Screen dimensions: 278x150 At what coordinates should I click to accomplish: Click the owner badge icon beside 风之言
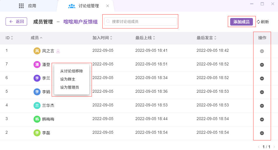[58, 51]
